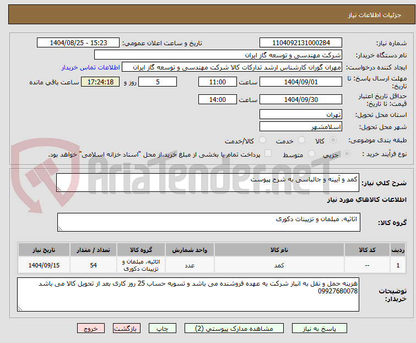Screen dimensions: 416x343
Task: Select the جزیی purchase type radio
Action: point(347,153)
